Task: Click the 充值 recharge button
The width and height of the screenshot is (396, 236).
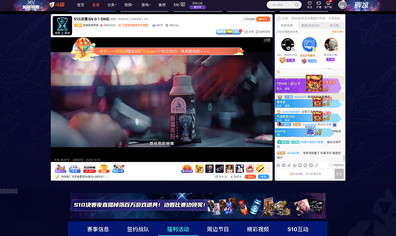Action: (251, 177)
